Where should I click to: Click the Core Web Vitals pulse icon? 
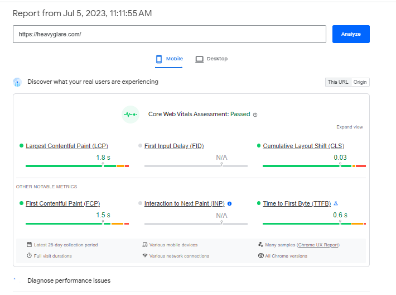pos(130,114)
